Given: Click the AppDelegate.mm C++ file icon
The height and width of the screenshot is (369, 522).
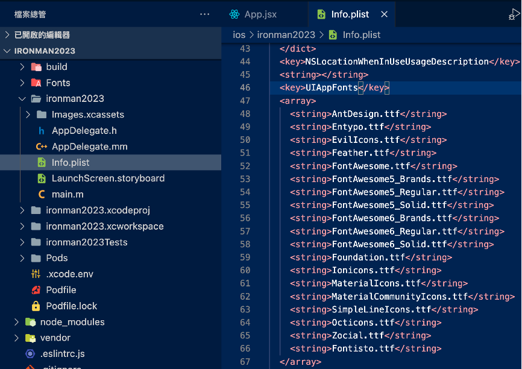Looking at the screenshot, I should 41,147.
